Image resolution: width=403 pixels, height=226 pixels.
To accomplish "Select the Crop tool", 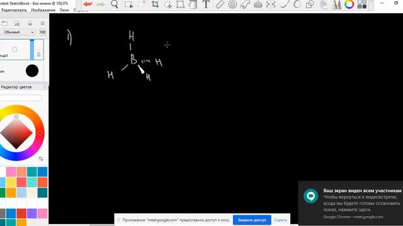I will click(x=155, y=4).
